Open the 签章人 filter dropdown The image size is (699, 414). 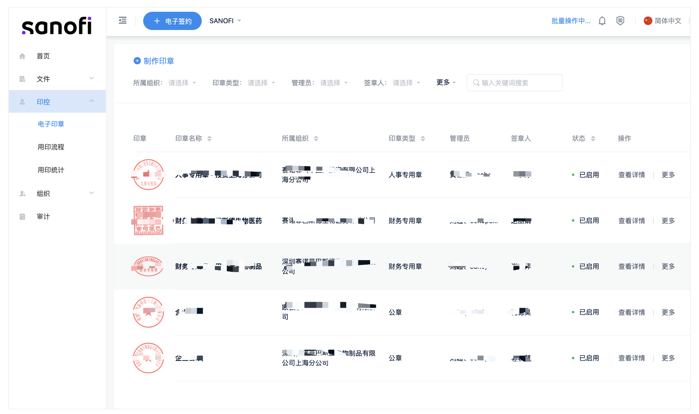point(406,83)
